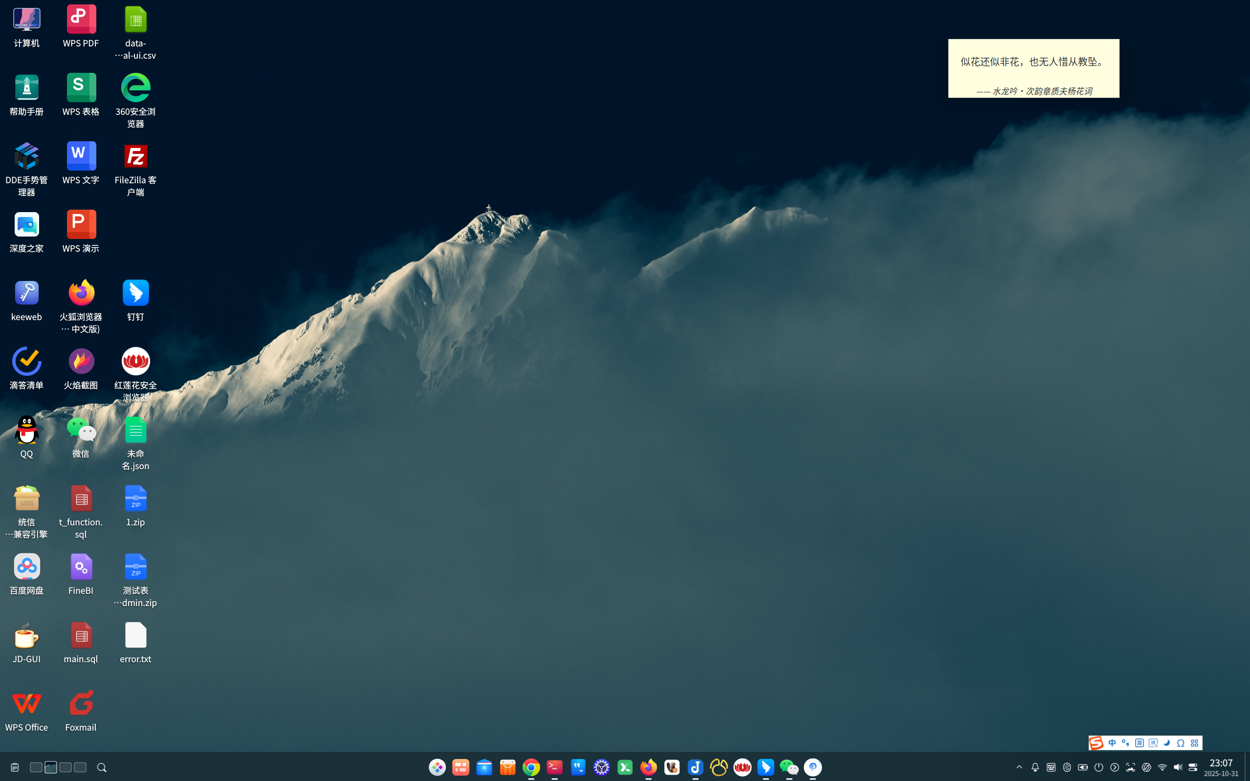Toggle Sogou 中 Chinese/English input mode
The height and width of the screenshot is (781, 1250).
1112,743
